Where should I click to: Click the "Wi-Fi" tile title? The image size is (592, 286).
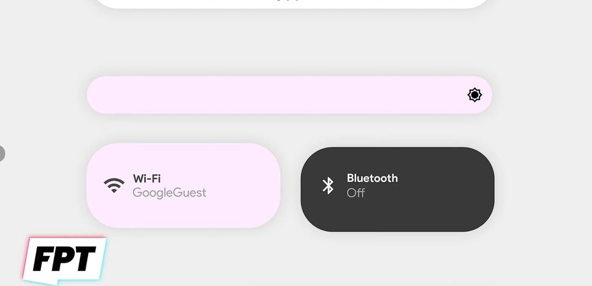coord(147,178)
